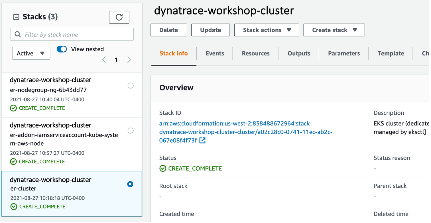Switch to the Events tab
Viewport: 431px width, 223px height.
tap(215, 53)
